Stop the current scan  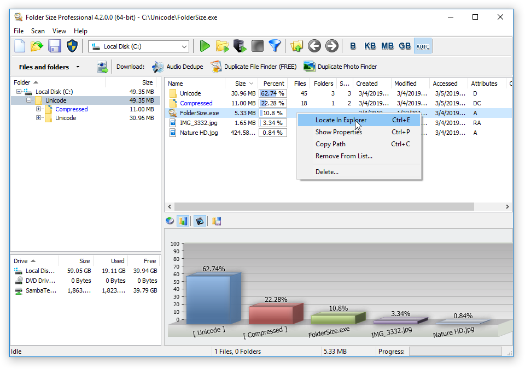(x=257, y=46)
